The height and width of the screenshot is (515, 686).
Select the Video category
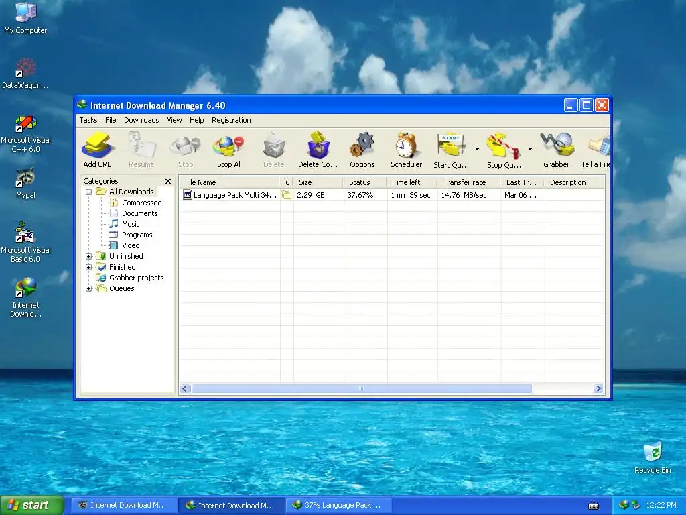tap(131, 245)
